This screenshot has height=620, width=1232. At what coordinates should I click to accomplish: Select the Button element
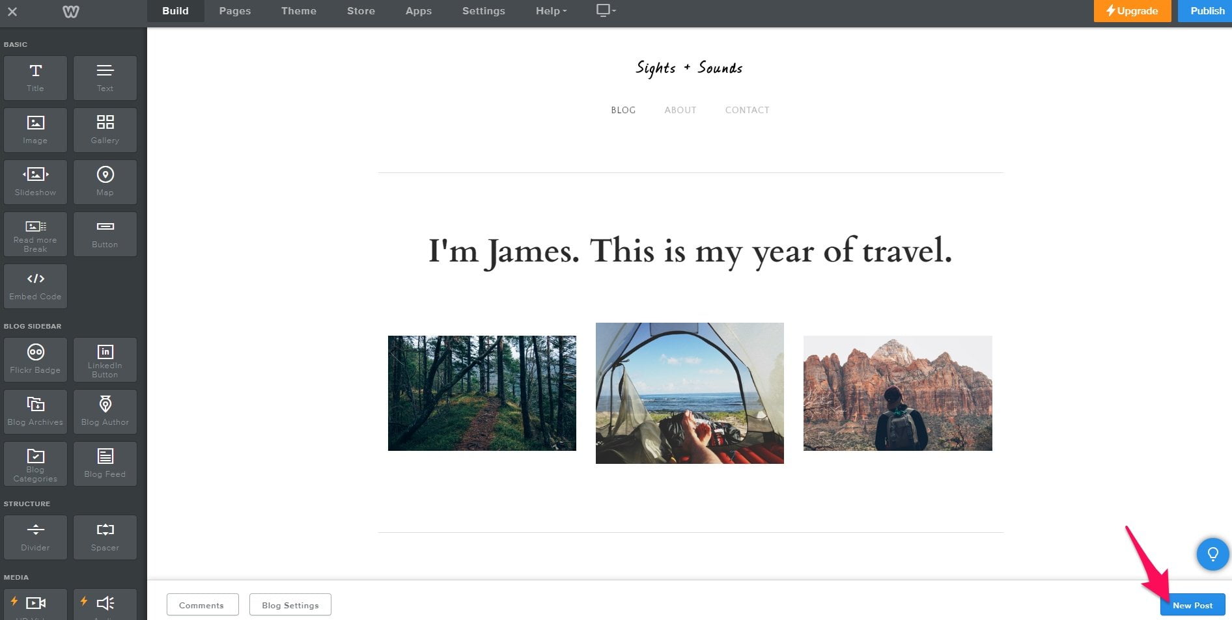(105, 234)
